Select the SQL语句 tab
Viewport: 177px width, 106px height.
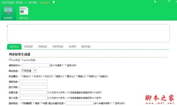point(72,47)
